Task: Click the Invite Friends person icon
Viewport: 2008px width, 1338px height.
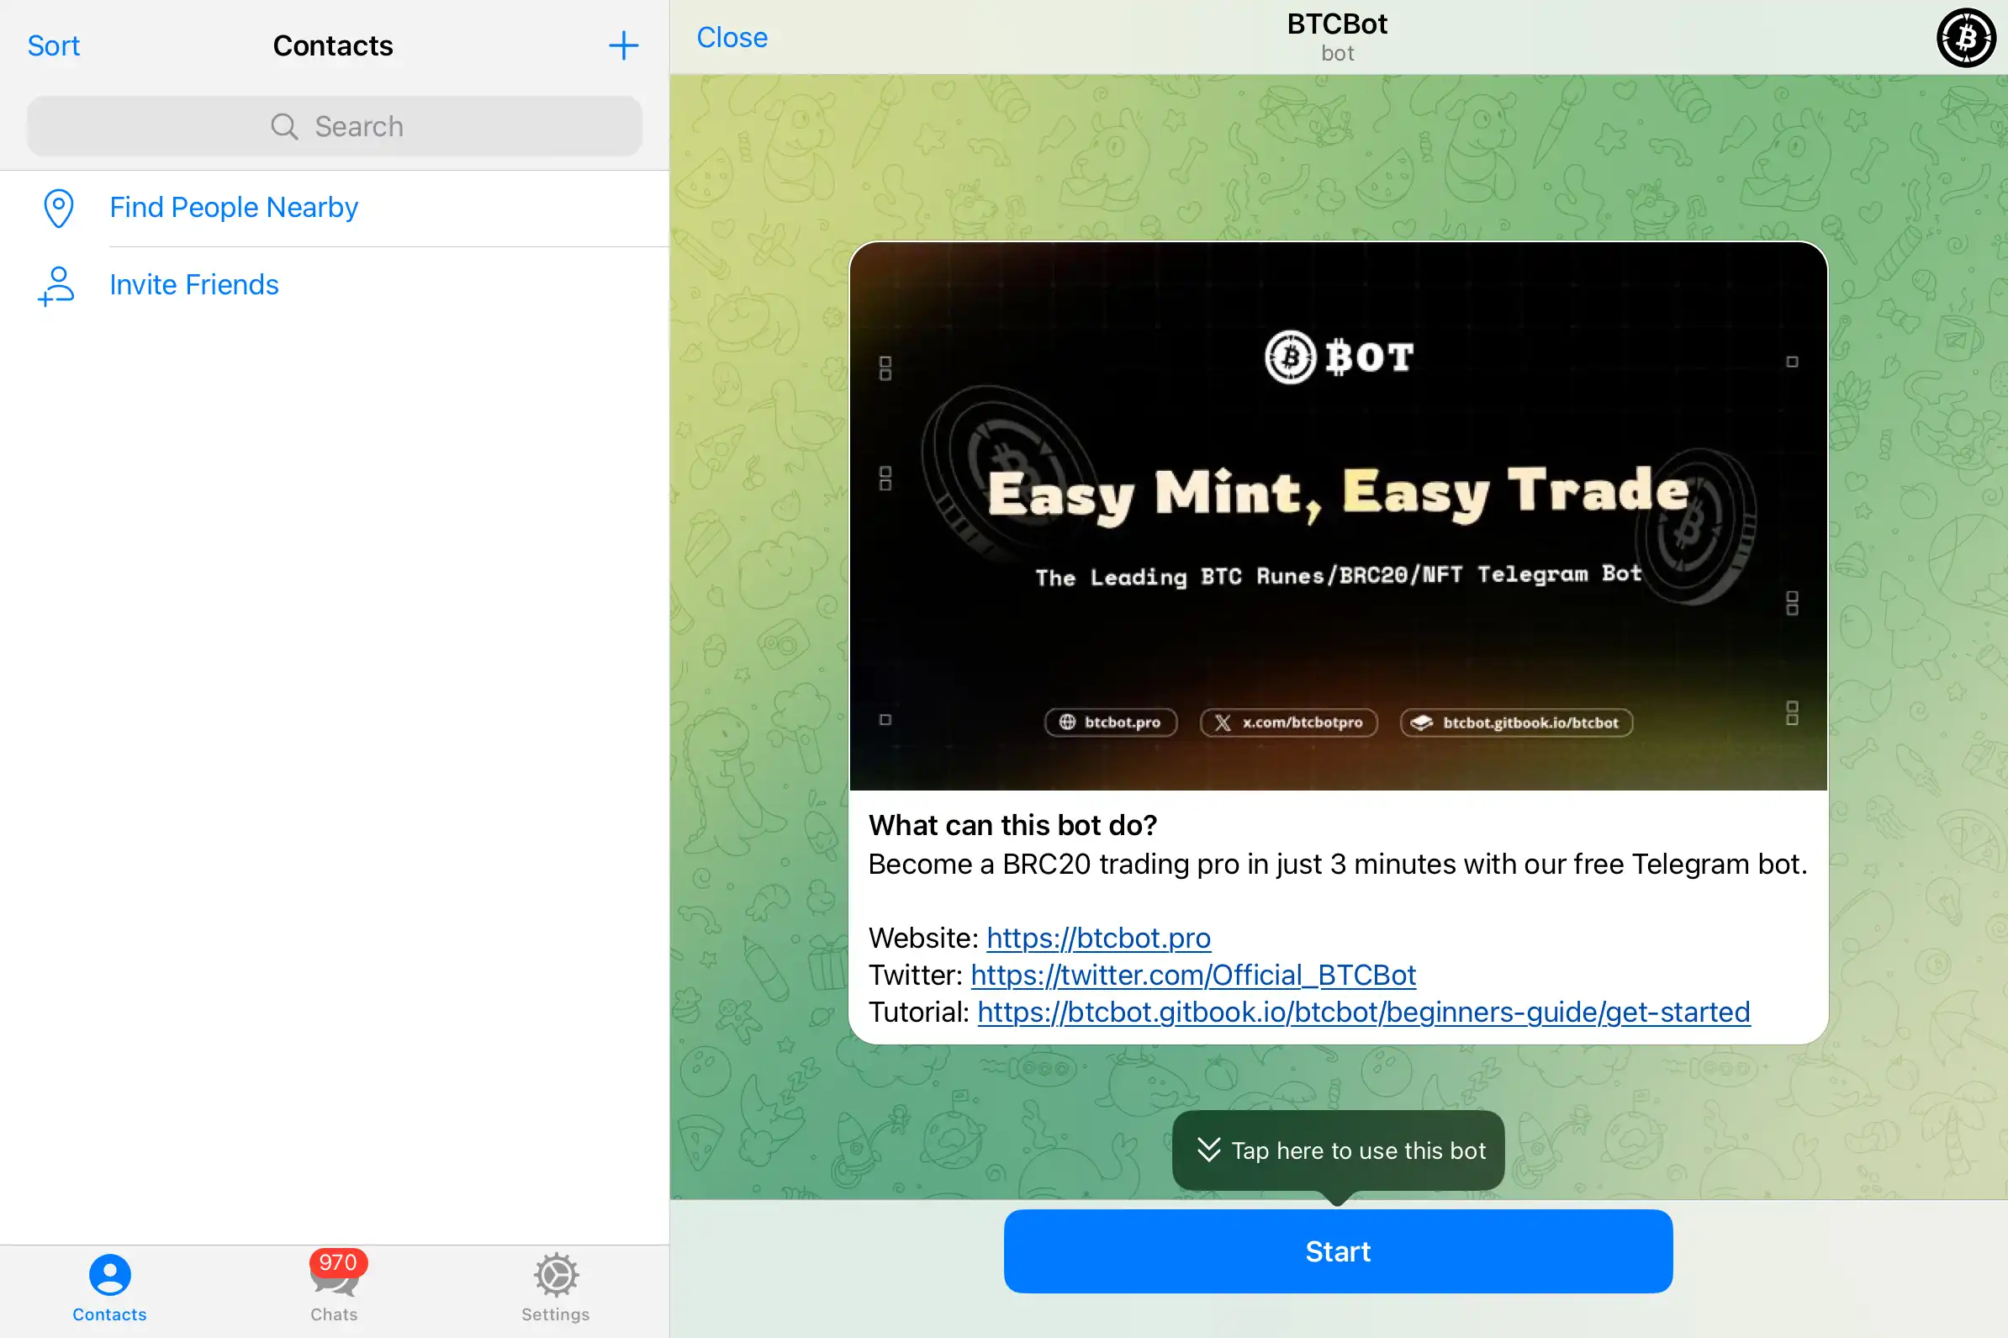Action: (x=55, y=283)
